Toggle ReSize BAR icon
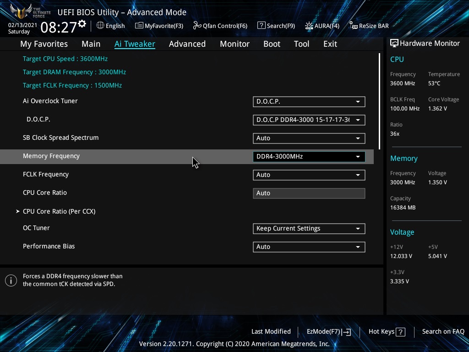Image resolution: width=469 pixels, height=352 pixels. (x=353, y=26)
